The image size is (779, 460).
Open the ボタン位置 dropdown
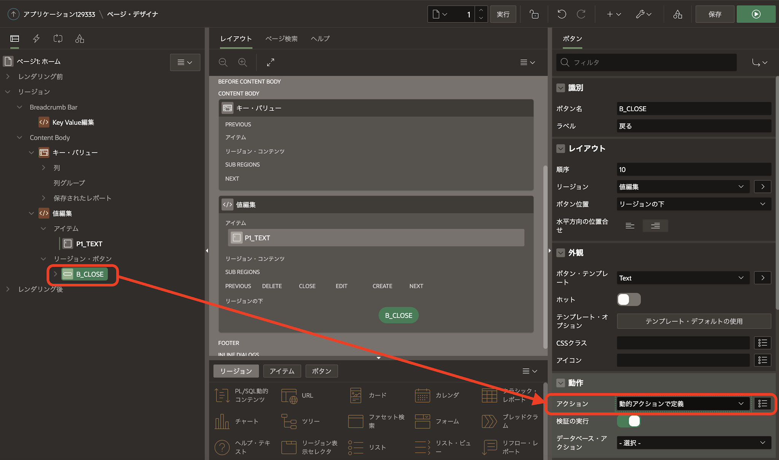[x=693, y=204]
